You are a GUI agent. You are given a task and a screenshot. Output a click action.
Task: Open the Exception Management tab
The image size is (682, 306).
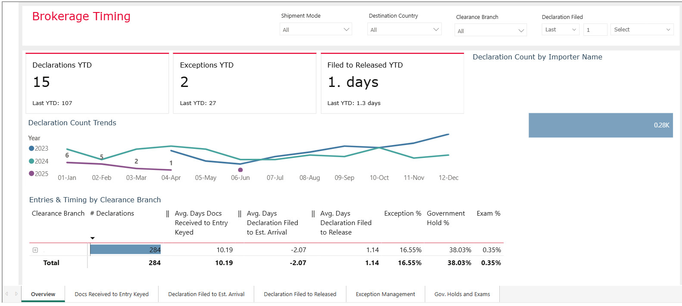[385, 294]
